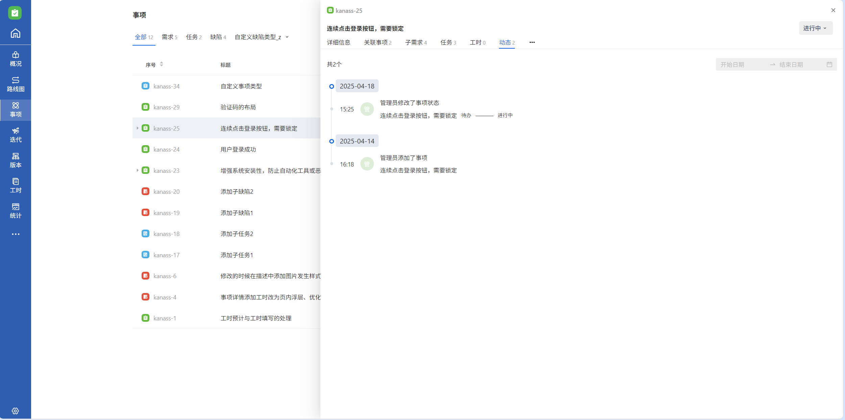Click calendar icon in date range picker
The image size is (845, 420).
[829, 64]
